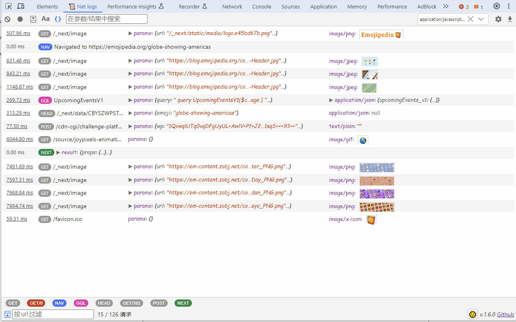Switch to the Network tab

(232, 6)
